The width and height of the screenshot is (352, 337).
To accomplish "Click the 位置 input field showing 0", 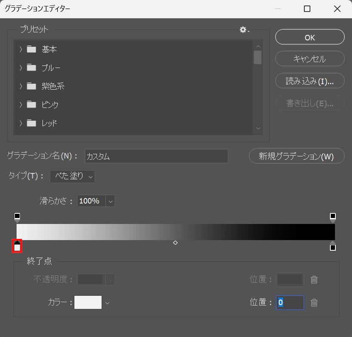I will tap(290, 303).
